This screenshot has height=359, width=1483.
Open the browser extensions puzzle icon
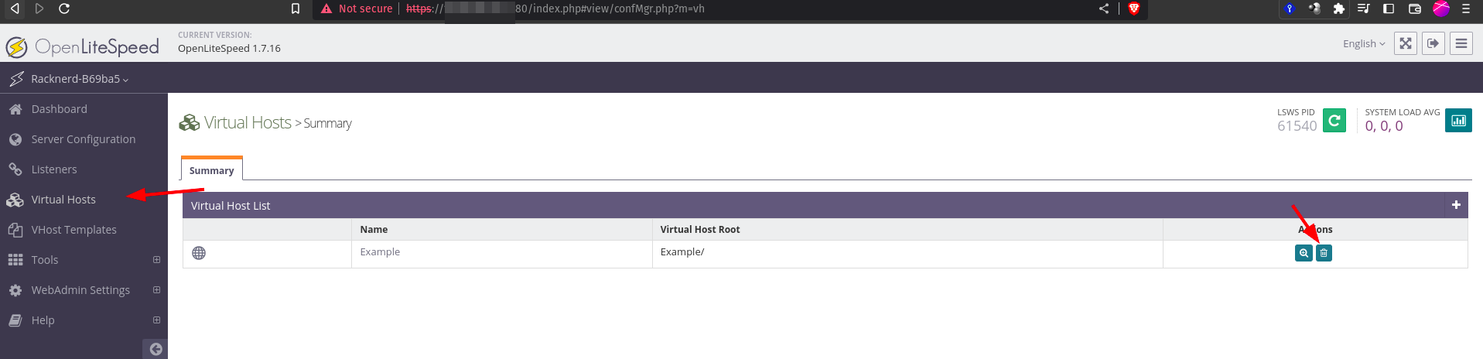pos(1339,9)
